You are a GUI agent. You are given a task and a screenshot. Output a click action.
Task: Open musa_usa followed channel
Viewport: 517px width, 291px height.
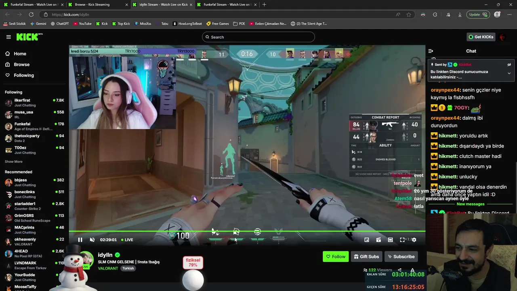click(x=34, y=114)
